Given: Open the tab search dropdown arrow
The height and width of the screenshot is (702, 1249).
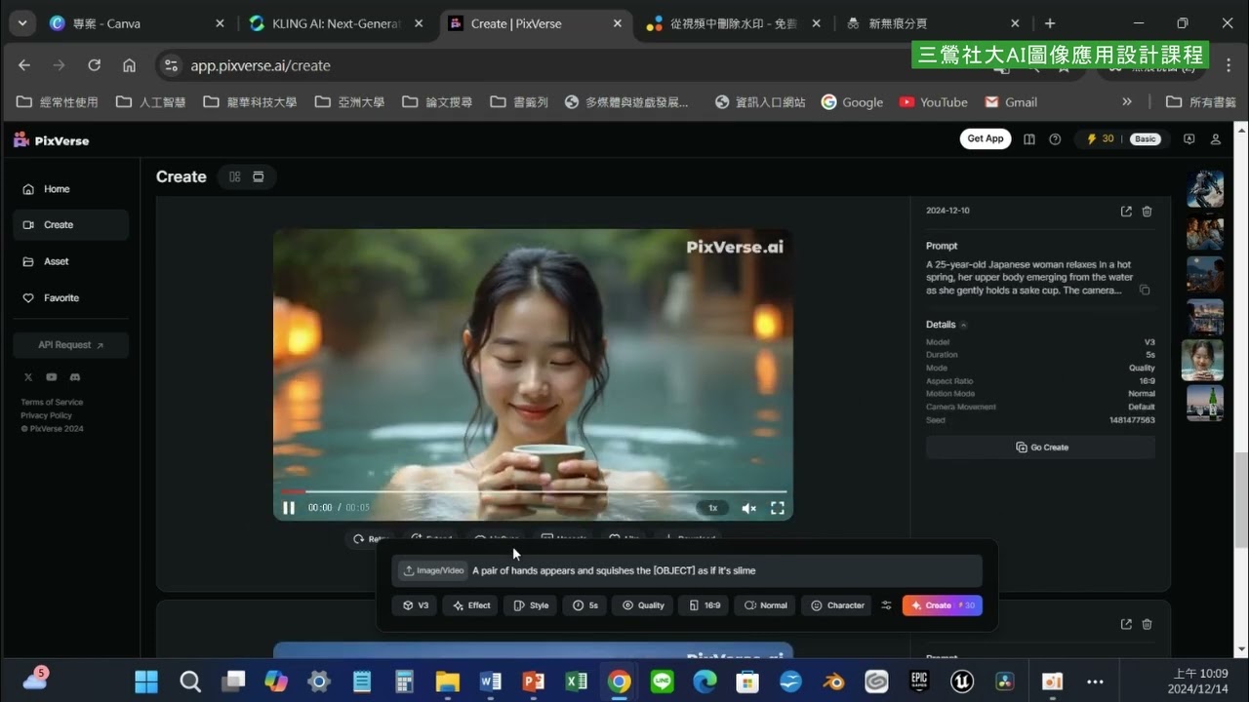Looking at the screenshot, I should click(21, 23).
